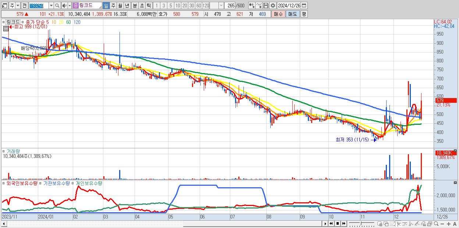
Task: Choose the 20 interval button
Action: click(185, 6)
